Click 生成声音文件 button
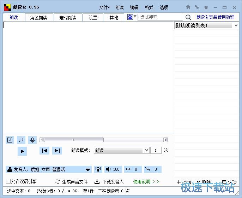242x198 pixels. pos(71,182)
